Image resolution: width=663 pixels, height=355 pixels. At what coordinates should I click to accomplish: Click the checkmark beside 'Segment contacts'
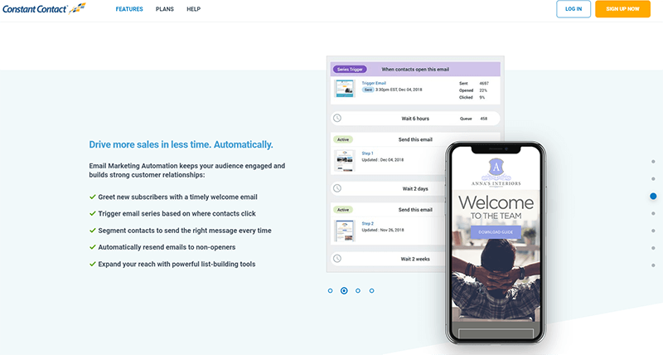pyautogui.click(x=93, y=231)
